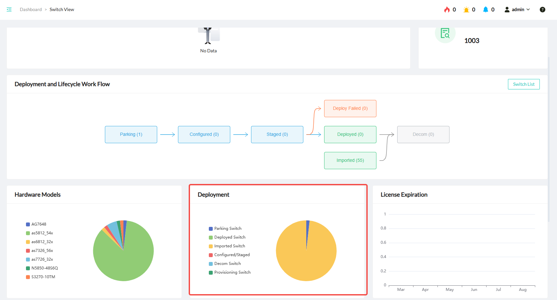The height and width of the screenshot is (300, 557).
Task: Toggle Parking Switch legend item
Action: click(x=228, y=228)
